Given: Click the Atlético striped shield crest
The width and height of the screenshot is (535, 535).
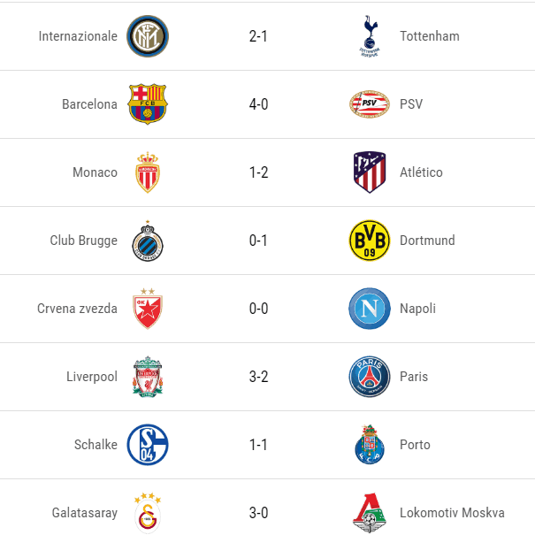Looking at the screenshot, I should tap(370, 172).
